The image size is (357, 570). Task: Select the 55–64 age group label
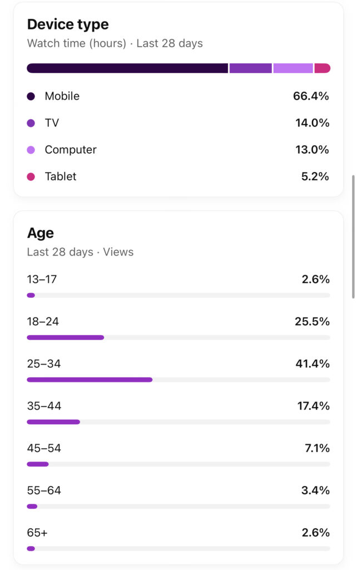click(x=44, y=490)
